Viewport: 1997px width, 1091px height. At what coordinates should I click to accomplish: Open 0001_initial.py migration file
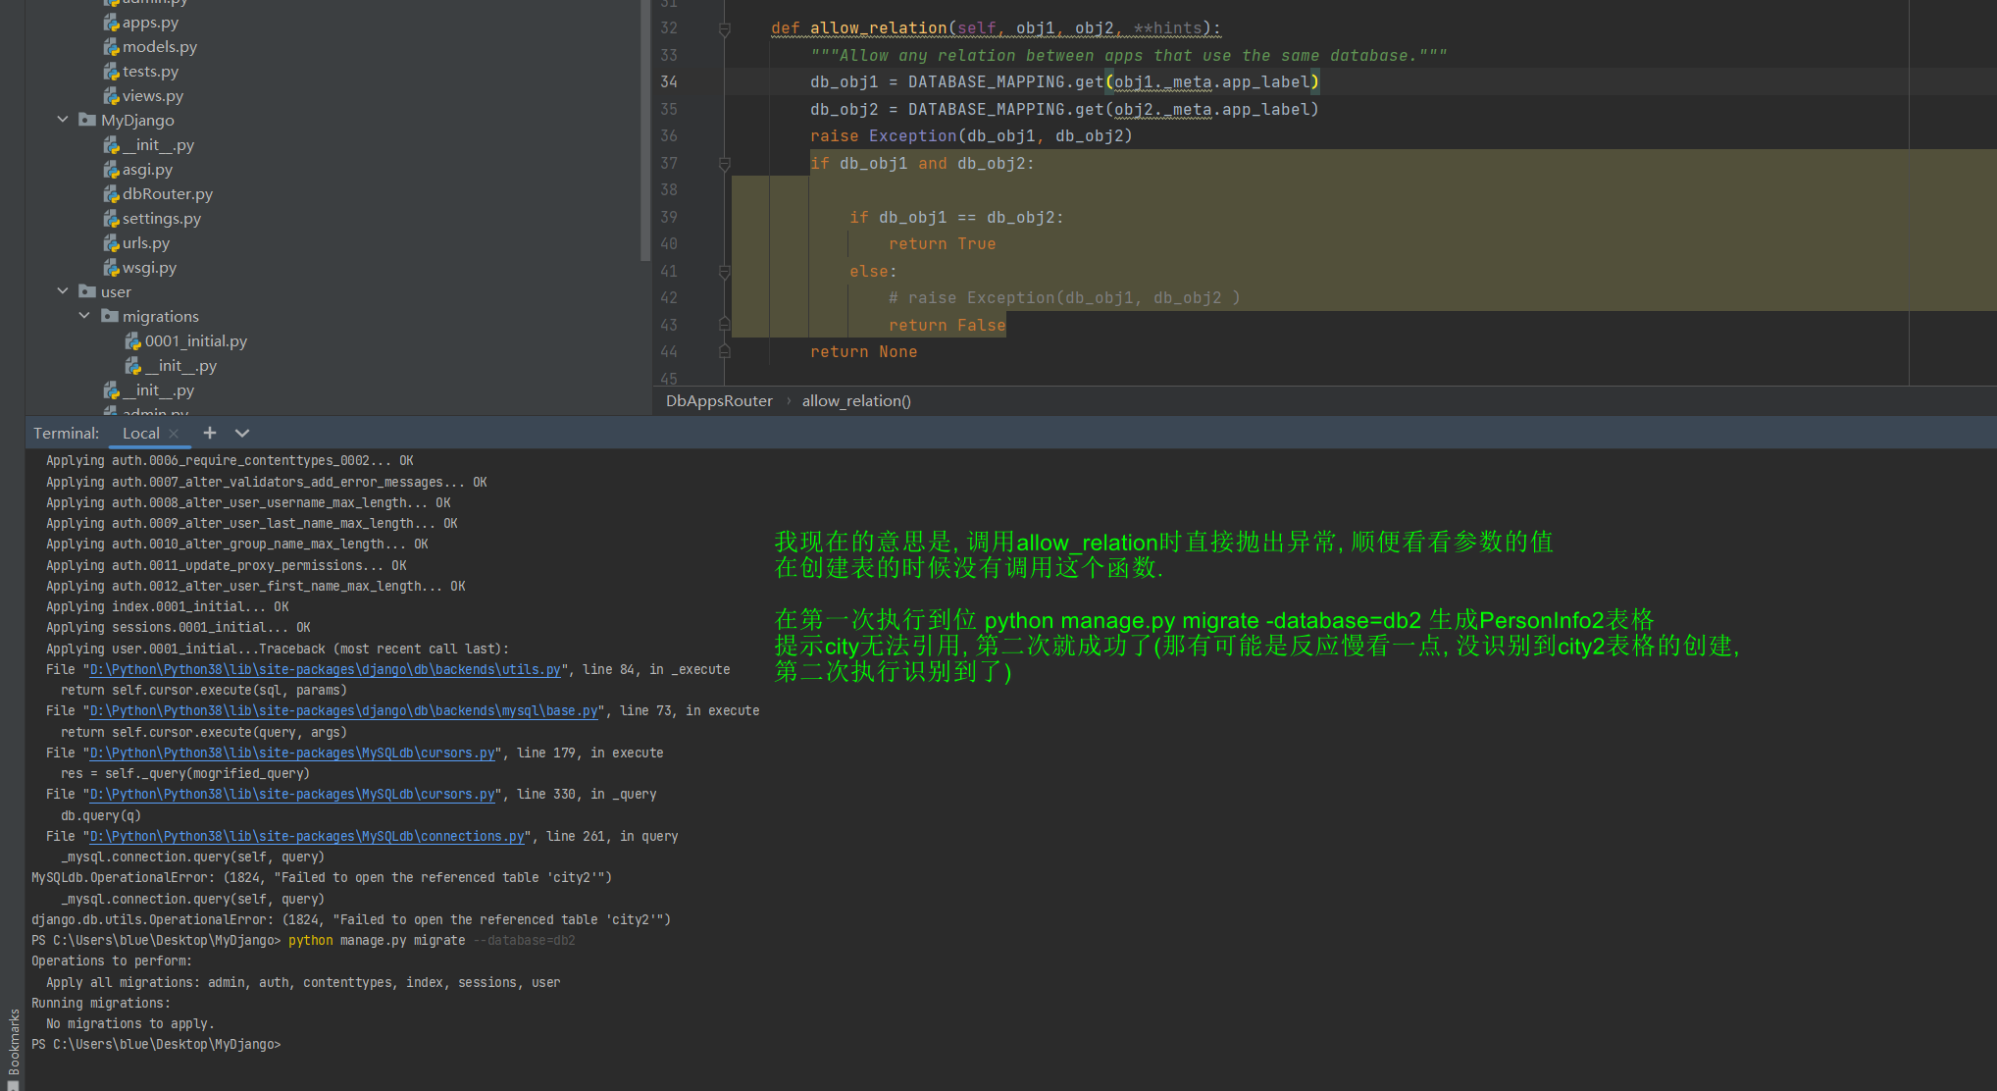point(195,341)
